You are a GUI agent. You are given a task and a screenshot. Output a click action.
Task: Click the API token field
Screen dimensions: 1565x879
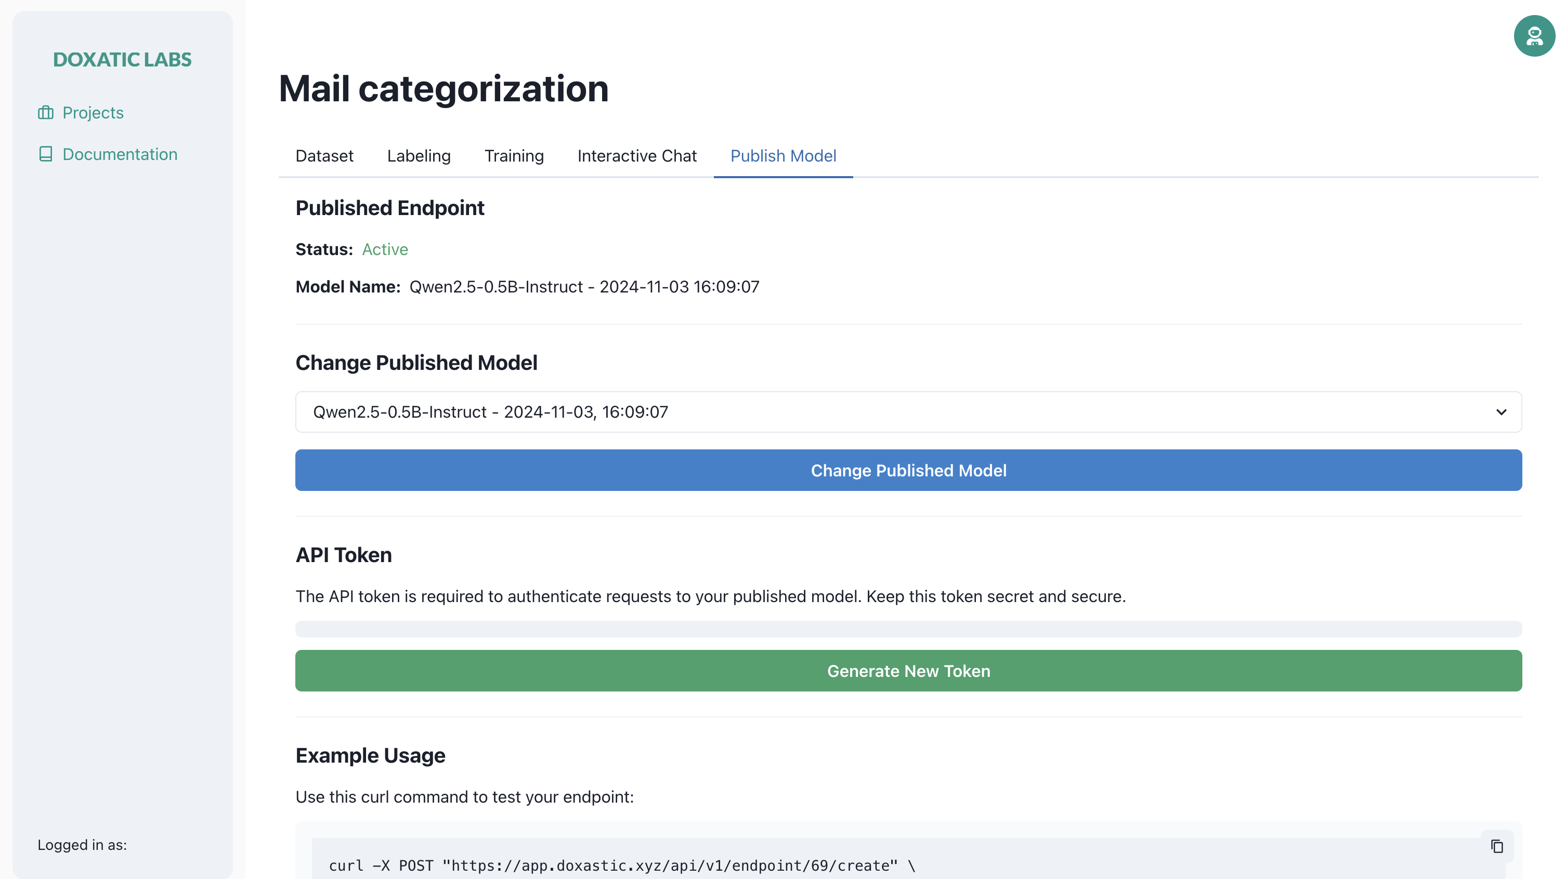(x=908, y=629)
